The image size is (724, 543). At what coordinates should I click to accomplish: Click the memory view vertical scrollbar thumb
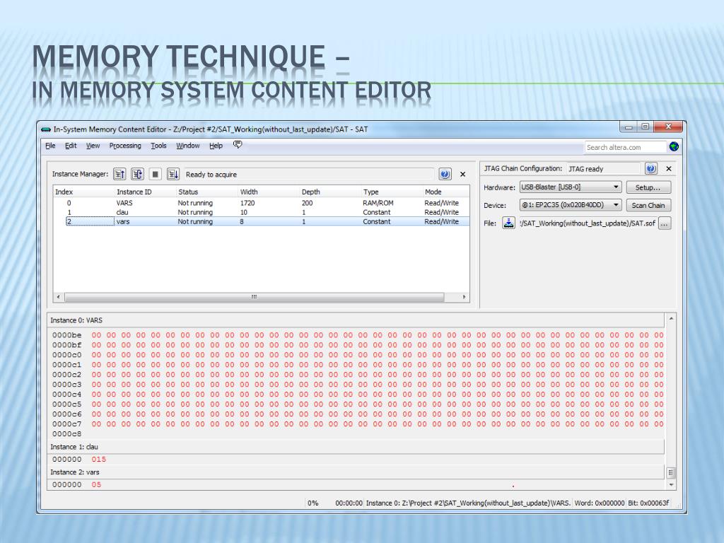(671, 472)
